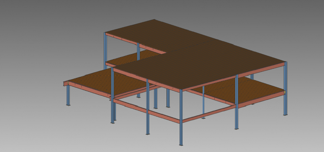This screenshot has height=152, width=324.
Task: Select the nearest front corner steel column
Action: point(181,118)
